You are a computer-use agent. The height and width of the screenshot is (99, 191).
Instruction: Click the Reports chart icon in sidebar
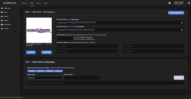coord(2,16)
